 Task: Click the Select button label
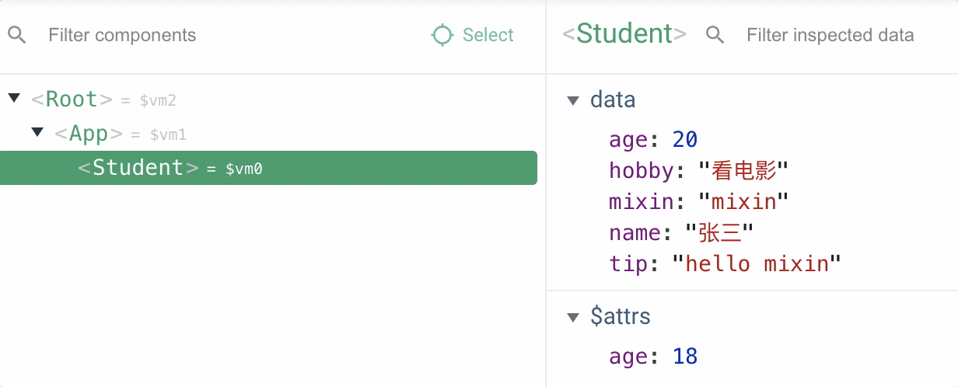[x=488, y=35]
